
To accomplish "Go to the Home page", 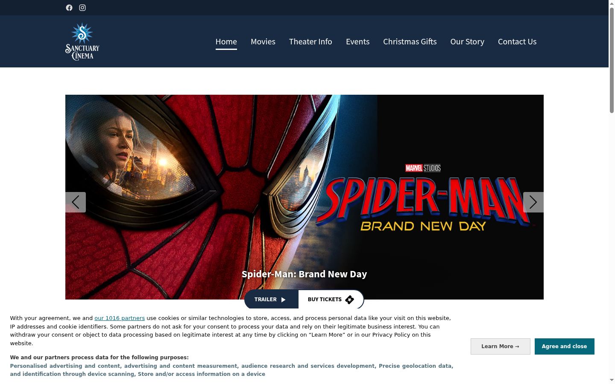I will point(226,42).
